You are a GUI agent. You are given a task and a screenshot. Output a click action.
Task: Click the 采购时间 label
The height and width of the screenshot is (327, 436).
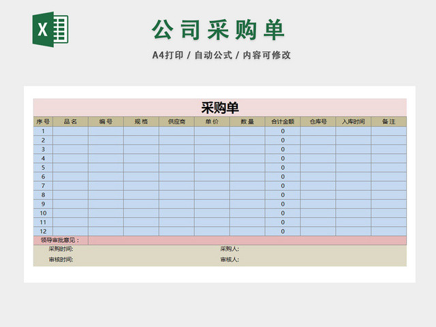[x=61, y=249]
